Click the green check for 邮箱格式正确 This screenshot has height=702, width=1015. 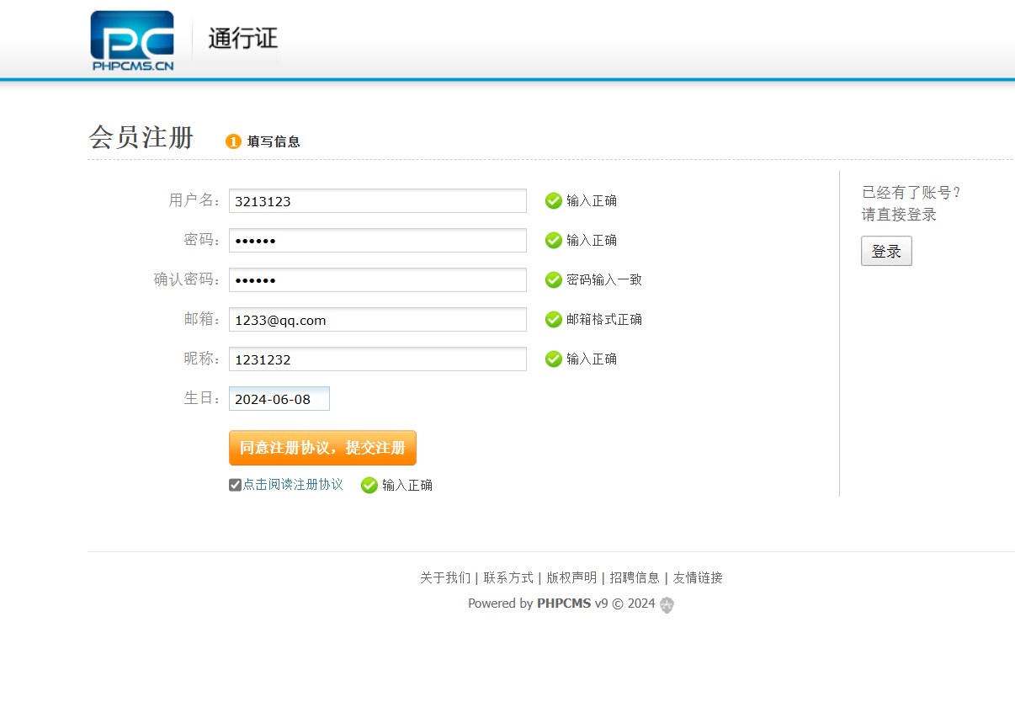554,319
